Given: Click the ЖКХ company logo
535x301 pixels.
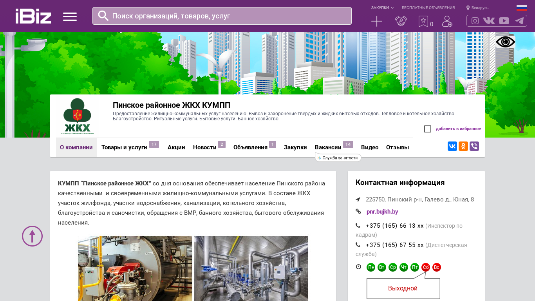Looking at the screenshot, I should (x=78, y=116).
